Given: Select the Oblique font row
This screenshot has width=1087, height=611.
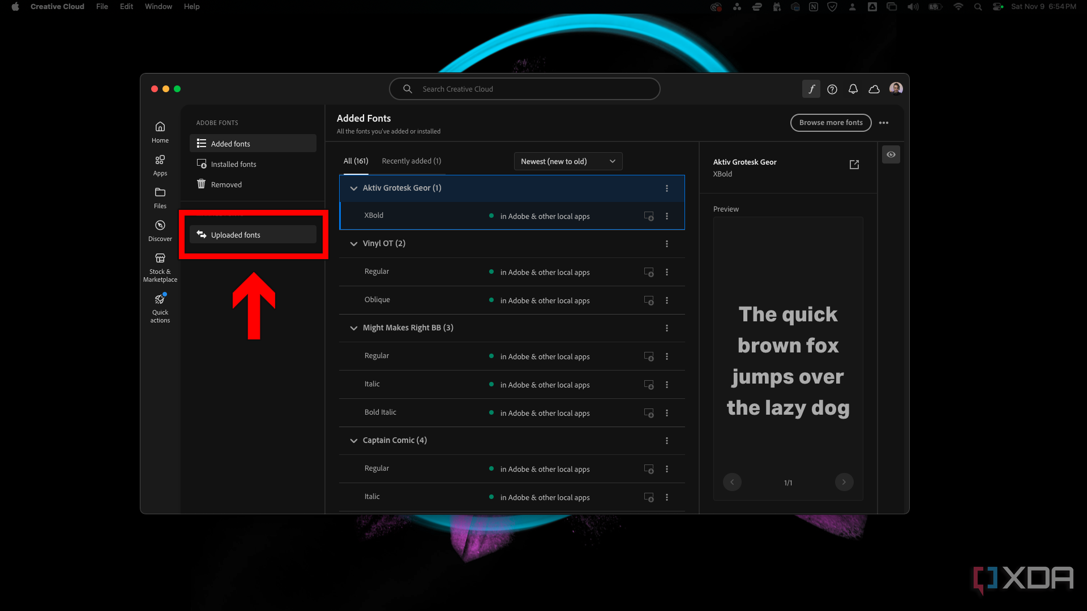Looking at the screenshot, I should pos(512,300).
